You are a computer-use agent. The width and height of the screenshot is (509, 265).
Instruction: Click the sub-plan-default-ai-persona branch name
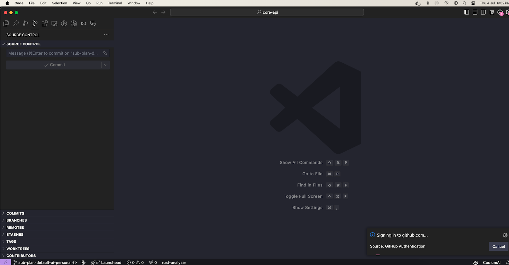42,262
